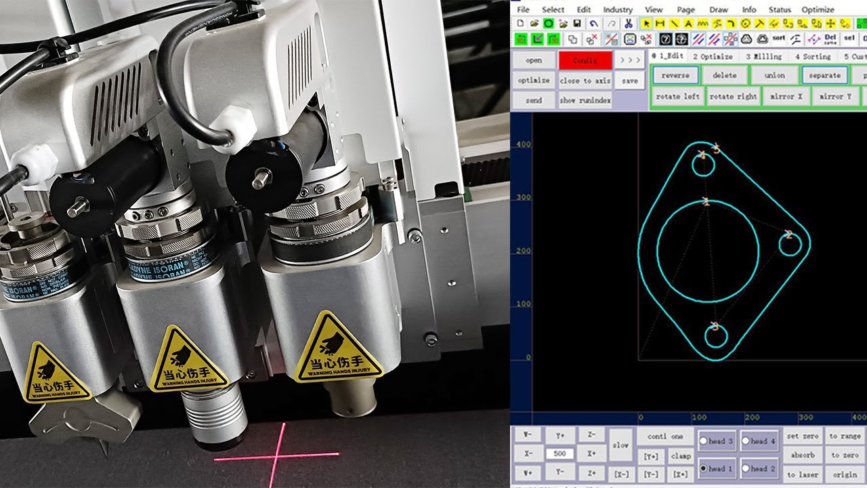
Task: Open the Optimize menu in menu bar
Action: tap(818, 9)
